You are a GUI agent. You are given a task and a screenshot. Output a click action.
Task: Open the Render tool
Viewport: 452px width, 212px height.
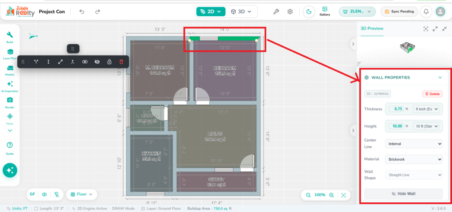click(x=10, y=102)
